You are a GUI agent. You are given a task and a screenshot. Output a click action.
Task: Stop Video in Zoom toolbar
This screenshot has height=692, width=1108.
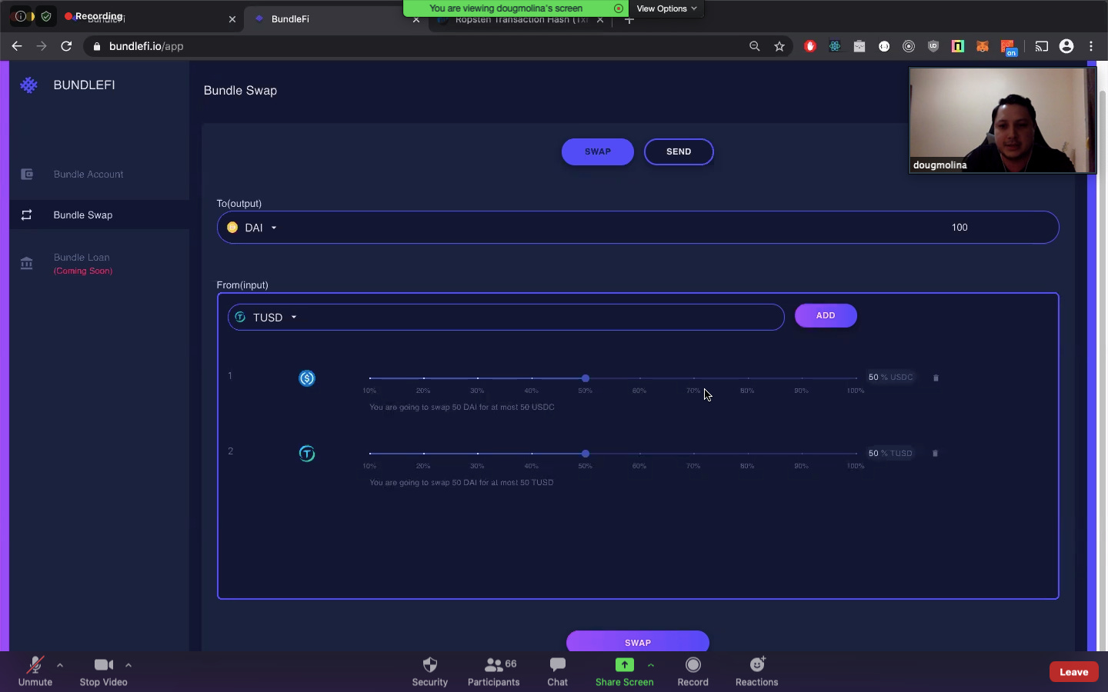104,671
